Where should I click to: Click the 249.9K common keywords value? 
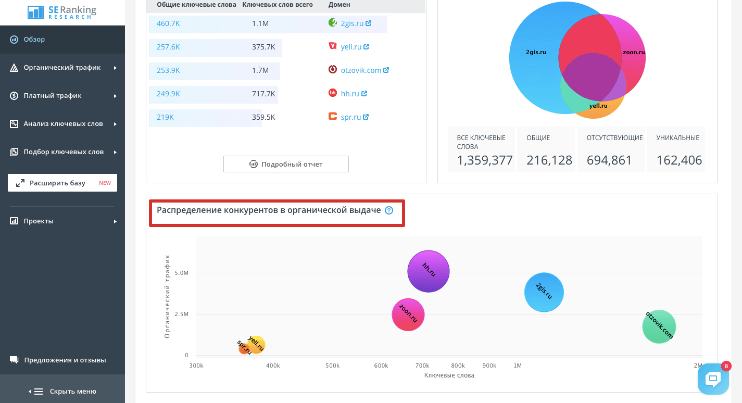click(x=168, y=94)
